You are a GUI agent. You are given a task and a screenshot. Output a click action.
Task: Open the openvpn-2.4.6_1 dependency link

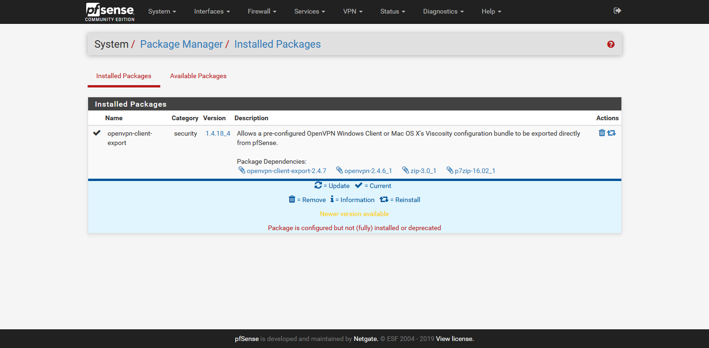click(368, 171)
